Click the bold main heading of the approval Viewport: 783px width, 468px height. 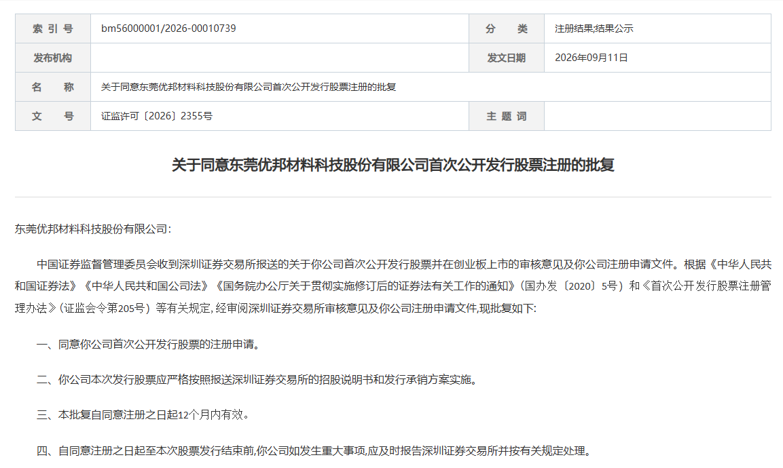[x=393, y=165]
